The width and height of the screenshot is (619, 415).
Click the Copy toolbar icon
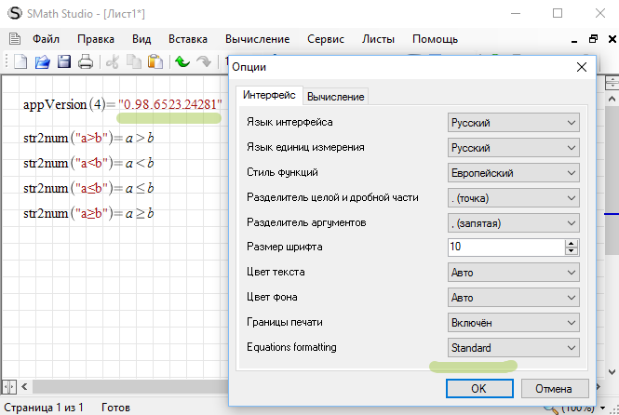(x=134, y=62)
